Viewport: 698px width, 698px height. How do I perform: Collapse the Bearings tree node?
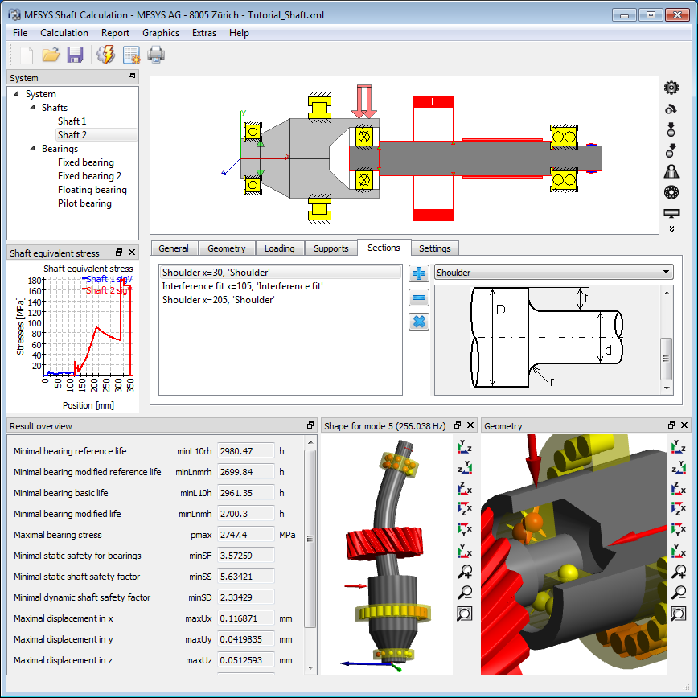32,149
